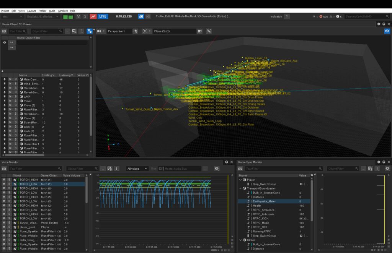The height and width of the screenshot is (253, 392).
Task: Click the eye icon at top right of 3D Viewer
Action: (387, 31)
